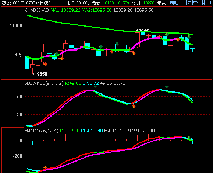Viewport: 213px width, 173px height.
Task: Select the MACD1(26,12,4) indicator label
Action: [x=41, y=131]
